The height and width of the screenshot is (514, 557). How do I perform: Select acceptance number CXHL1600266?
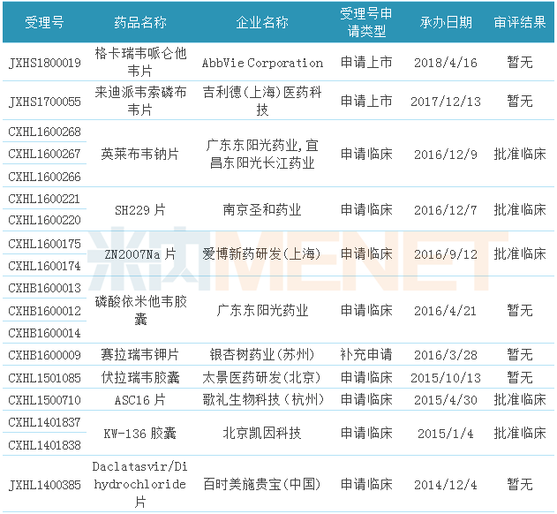(x=44, y=177)
